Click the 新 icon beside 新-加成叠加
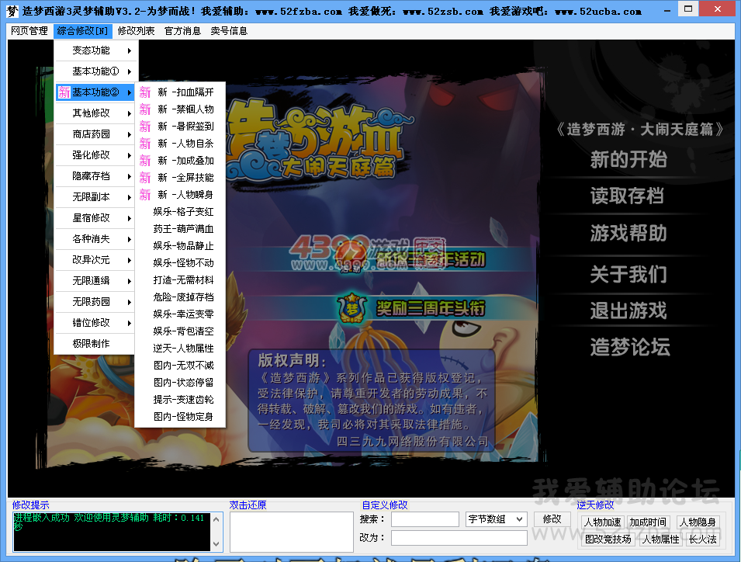 click(145, 161)
